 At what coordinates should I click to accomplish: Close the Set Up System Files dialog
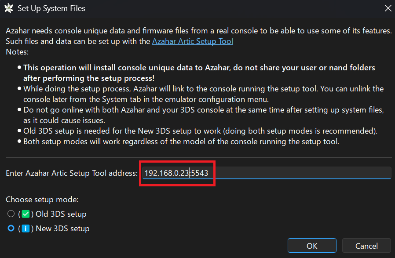click(388, 8)
